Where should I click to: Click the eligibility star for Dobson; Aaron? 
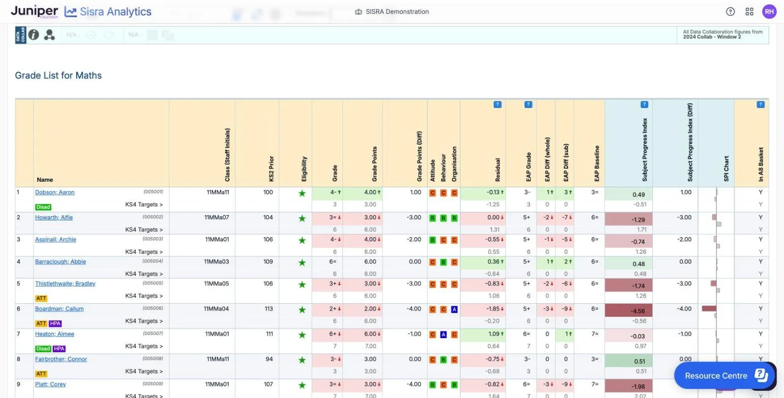coord(302,193)
